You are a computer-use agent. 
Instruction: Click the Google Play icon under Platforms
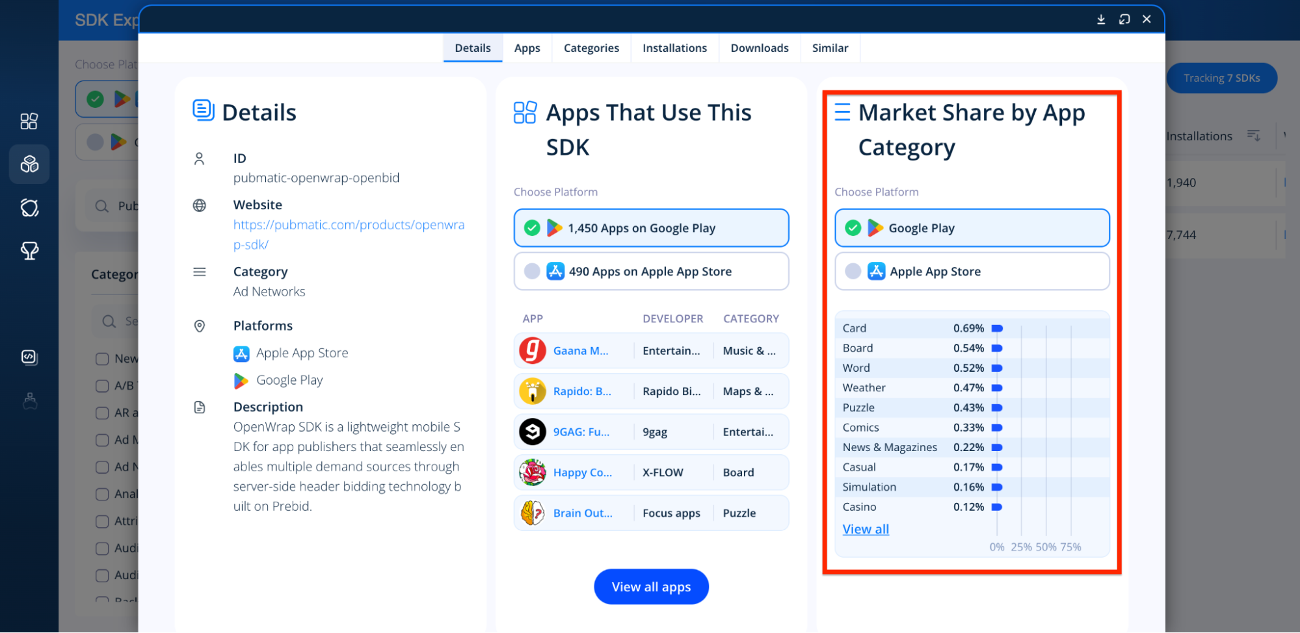(x=241, y=381)
